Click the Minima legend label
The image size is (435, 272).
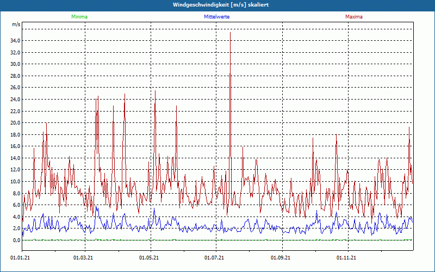(79, 17)
